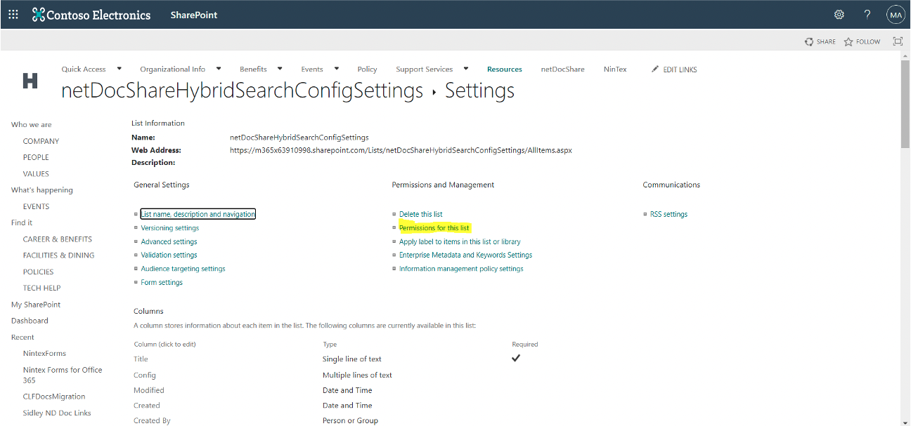Click the list Web Address URL text
Image resolution: width=911 pixels, height=426 pixels.
coord(401,150)
